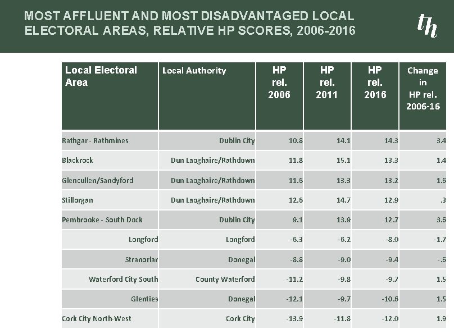Image resolution: width=454 pixels, height=334 pixels.
Task: Select the 'Glenties' cell
Action: 110,299
